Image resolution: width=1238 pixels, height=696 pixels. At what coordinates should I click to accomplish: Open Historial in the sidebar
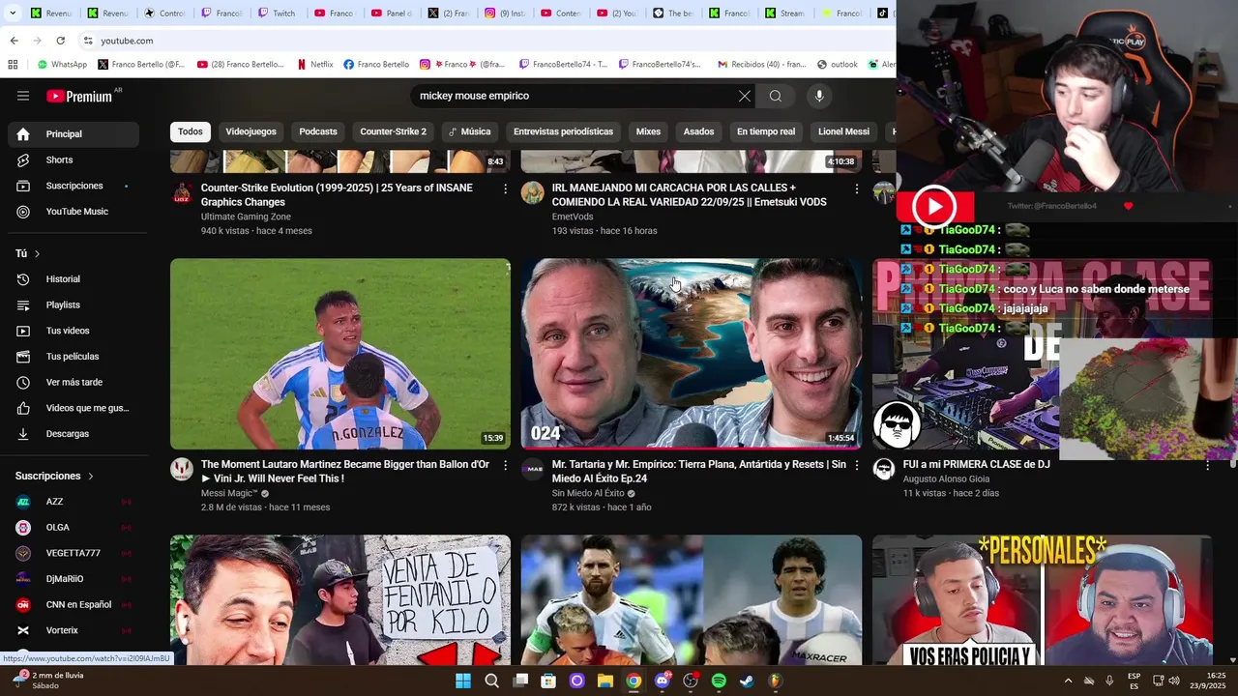(x=74, y=279)
